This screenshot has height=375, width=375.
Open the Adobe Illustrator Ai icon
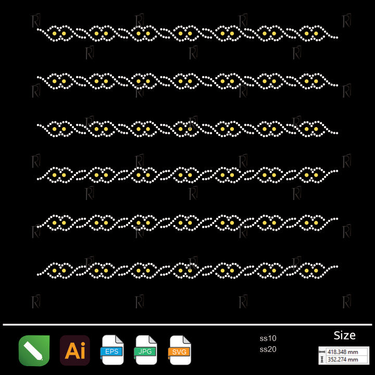click(x=75, y=351)
